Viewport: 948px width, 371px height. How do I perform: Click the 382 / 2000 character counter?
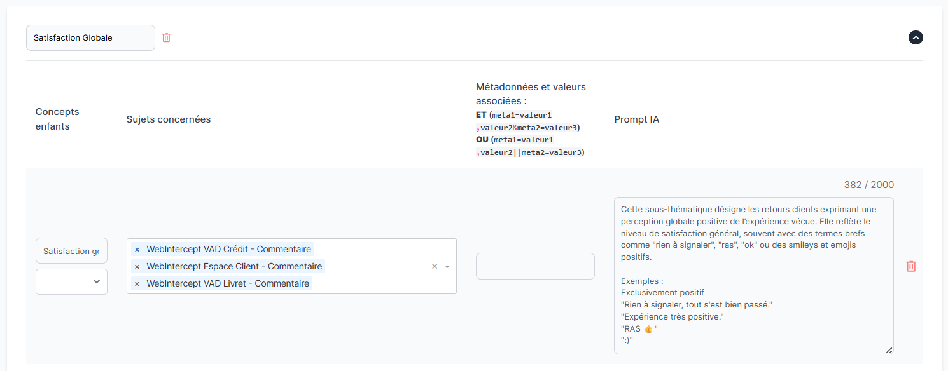[868, 185]
